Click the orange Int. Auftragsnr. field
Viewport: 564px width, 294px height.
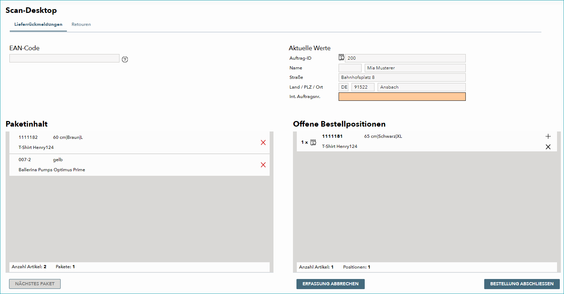(402, 97)
